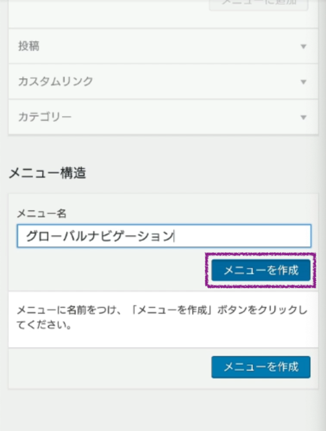
Task: Place cursor after グローバルナビゲーション text
Action: pyautogui.click(x=174, y=236)
